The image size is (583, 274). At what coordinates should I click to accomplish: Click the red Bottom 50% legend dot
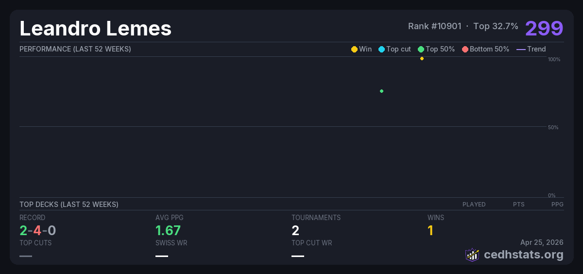coord(465,49)
